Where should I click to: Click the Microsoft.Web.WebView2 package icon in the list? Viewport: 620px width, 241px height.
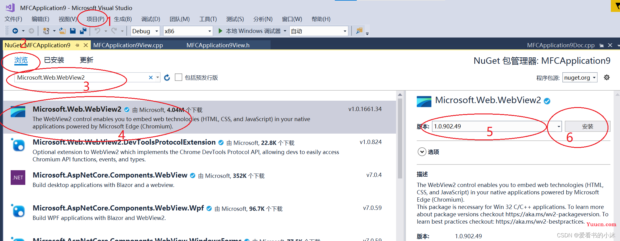[x=18, y=112]
